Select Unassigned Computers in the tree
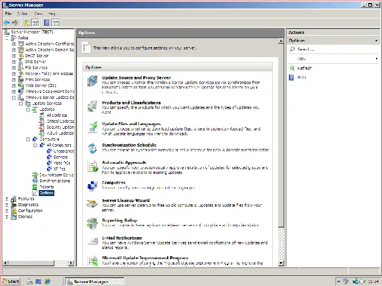 click(x=64, y=151)
